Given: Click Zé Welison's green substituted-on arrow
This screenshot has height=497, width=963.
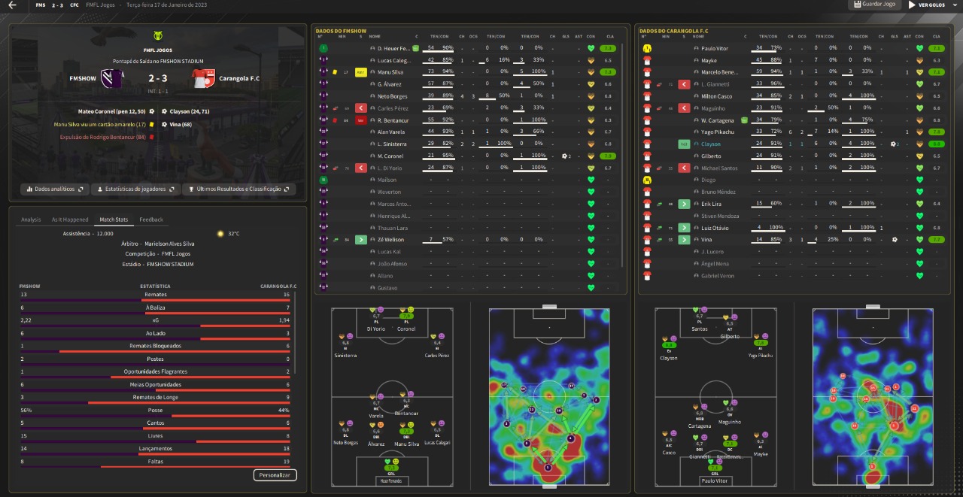Looking at the screenshot, I should (360, 240).
